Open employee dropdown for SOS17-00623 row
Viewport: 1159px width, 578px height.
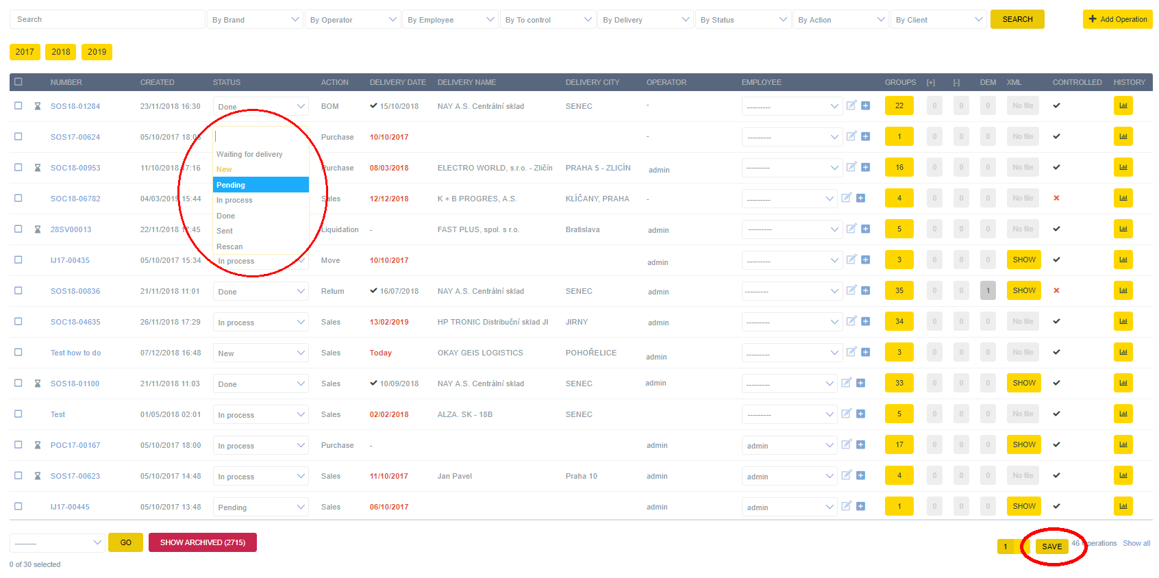coord(789,476)
